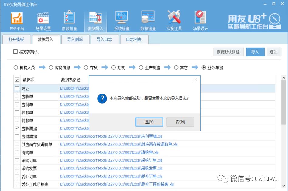Click the blue 导入 button
288x191 pixels.
[255, 52]
